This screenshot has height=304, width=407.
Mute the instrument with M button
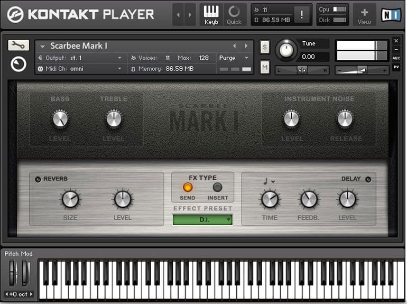264,68
